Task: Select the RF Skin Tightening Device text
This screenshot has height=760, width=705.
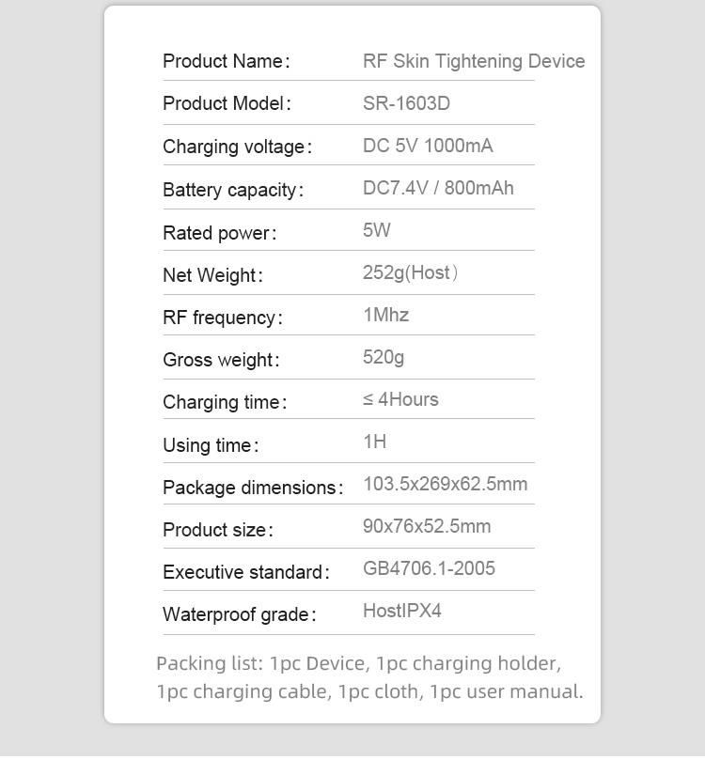Action: pyautogui.click(x=474, y=61)
